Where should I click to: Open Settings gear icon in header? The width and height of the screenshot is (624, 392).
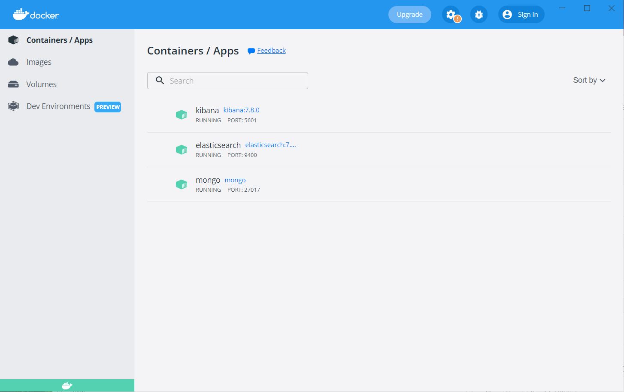click(451, 15)
